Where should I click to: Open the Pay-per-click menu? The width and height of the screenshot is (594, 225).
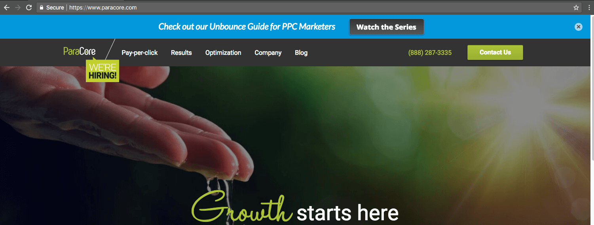(x=140, y=52)
